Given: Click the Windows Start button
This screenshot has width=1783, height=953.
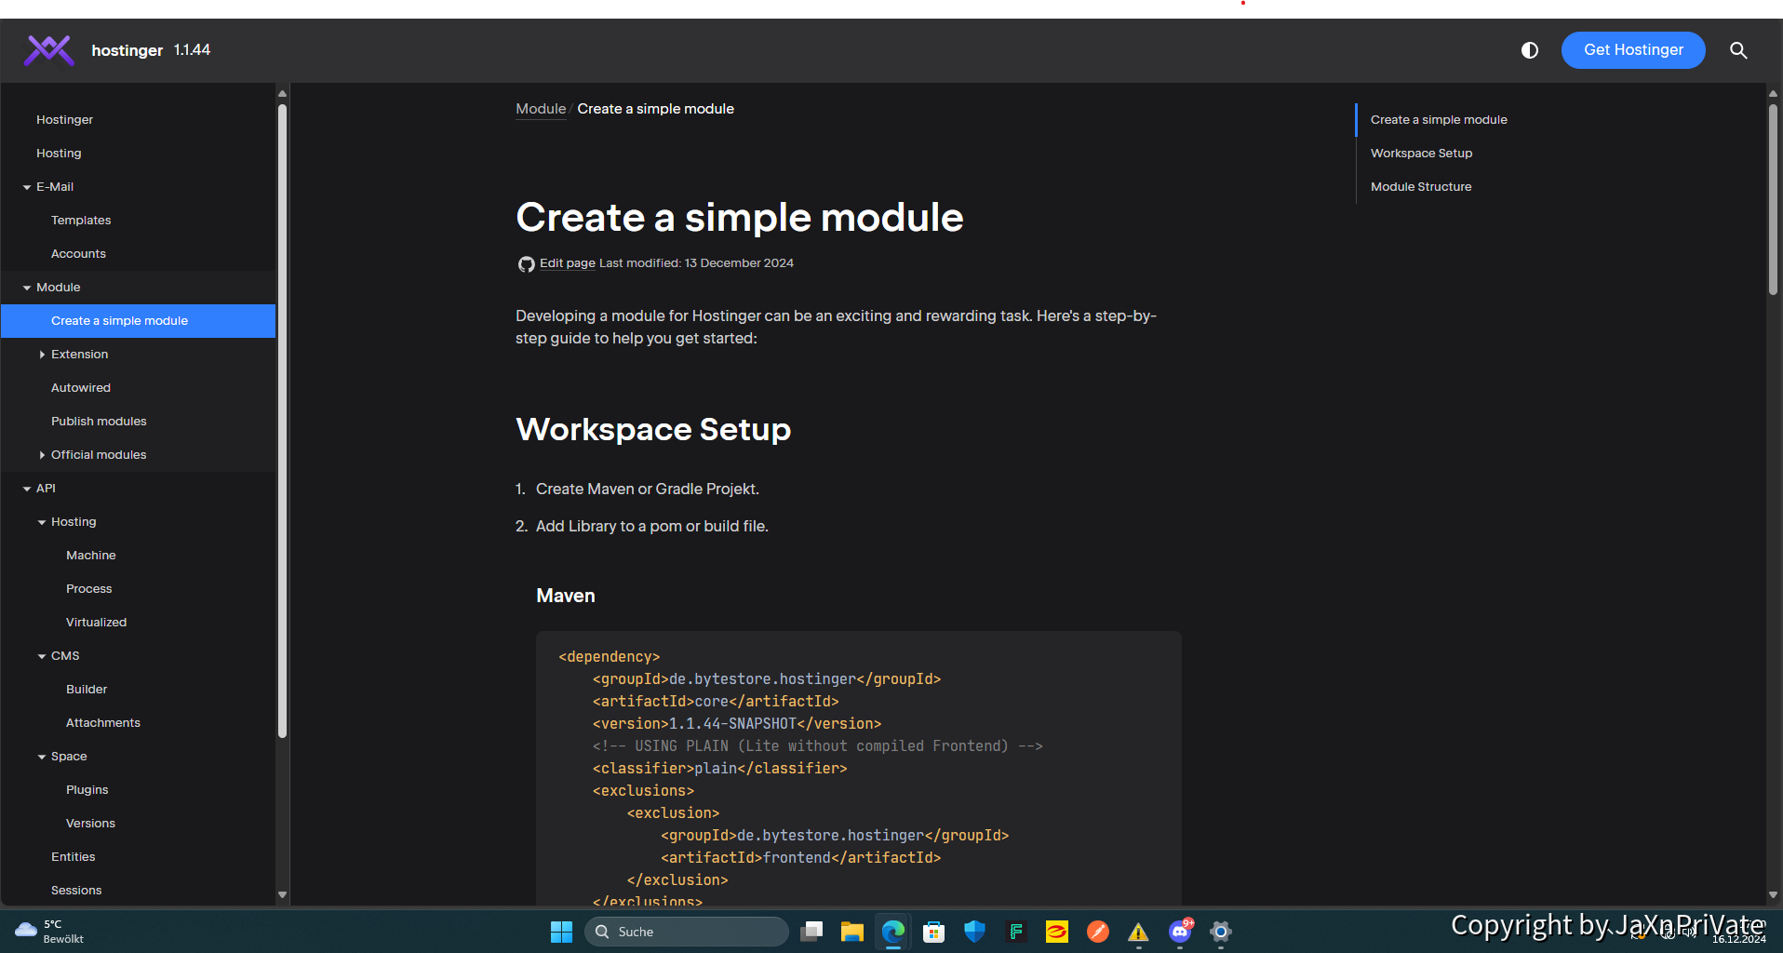Looking at the screenshot, I should click(561, 932).
